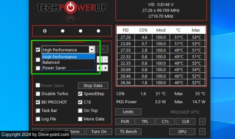Launch the TS Bench benchmark
Screen dimensions: 235x139
(129, 131)
